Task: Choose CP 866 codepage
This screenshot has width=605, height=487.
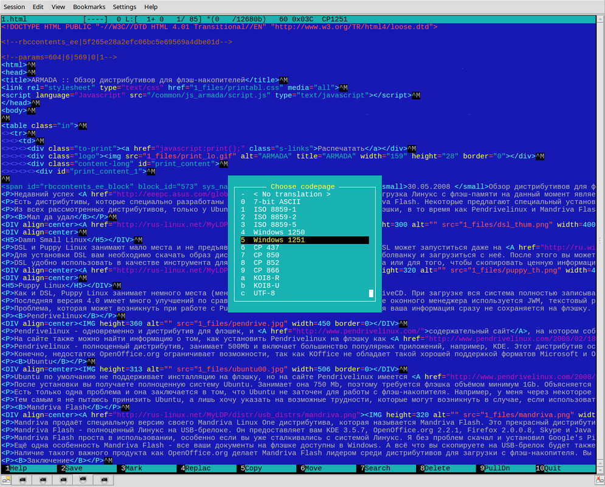Action: point(305,270)
